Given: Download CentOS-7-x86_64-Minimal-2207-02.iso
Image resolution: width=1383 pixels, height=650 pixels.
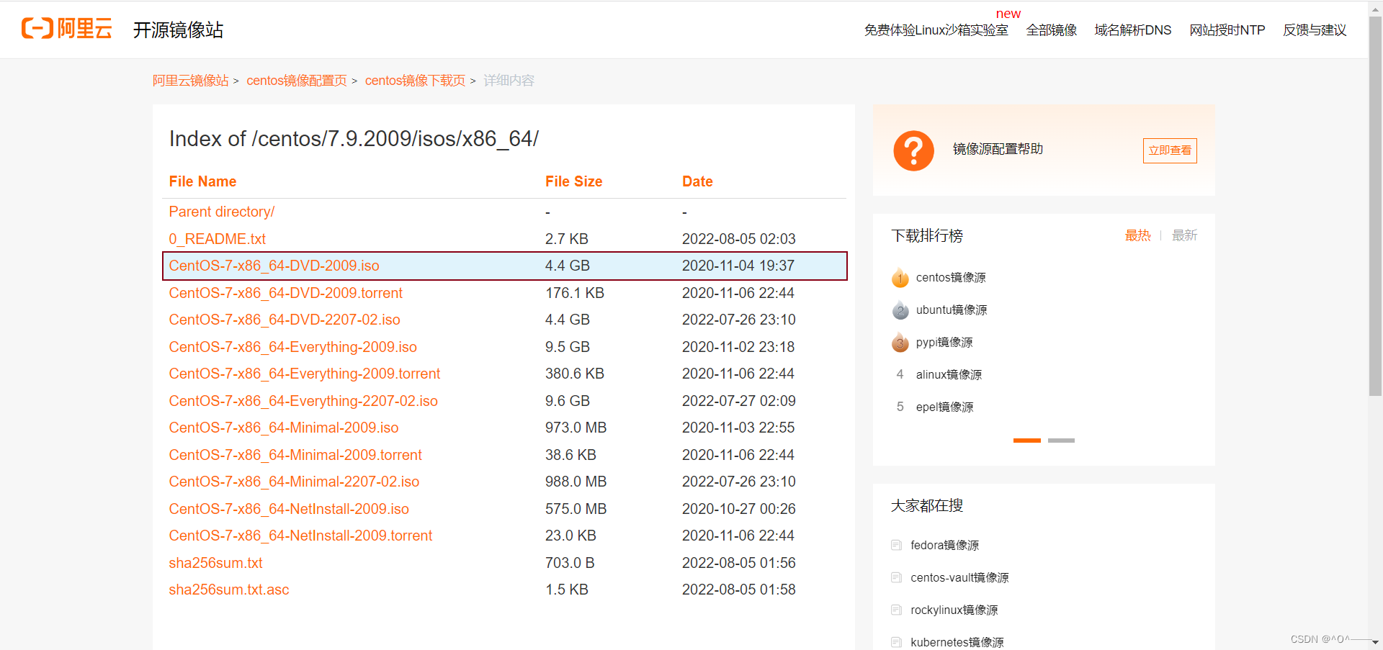Looking at the screenshot, I should point(294,482).
